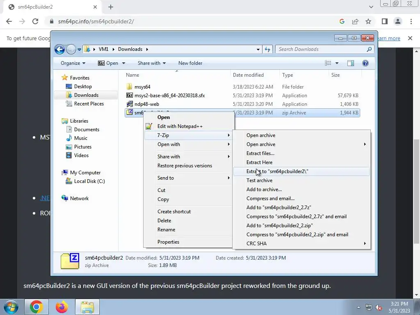Select Documents library

[x=87, y=130]
